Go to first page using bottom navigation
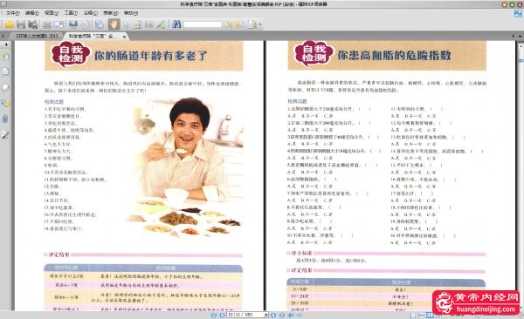 (214, 316)
